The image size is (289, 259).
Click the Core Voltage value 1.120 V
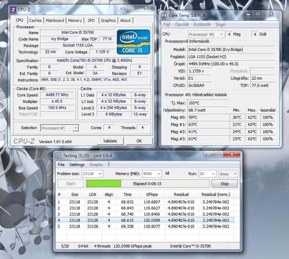tap(102, 52)
